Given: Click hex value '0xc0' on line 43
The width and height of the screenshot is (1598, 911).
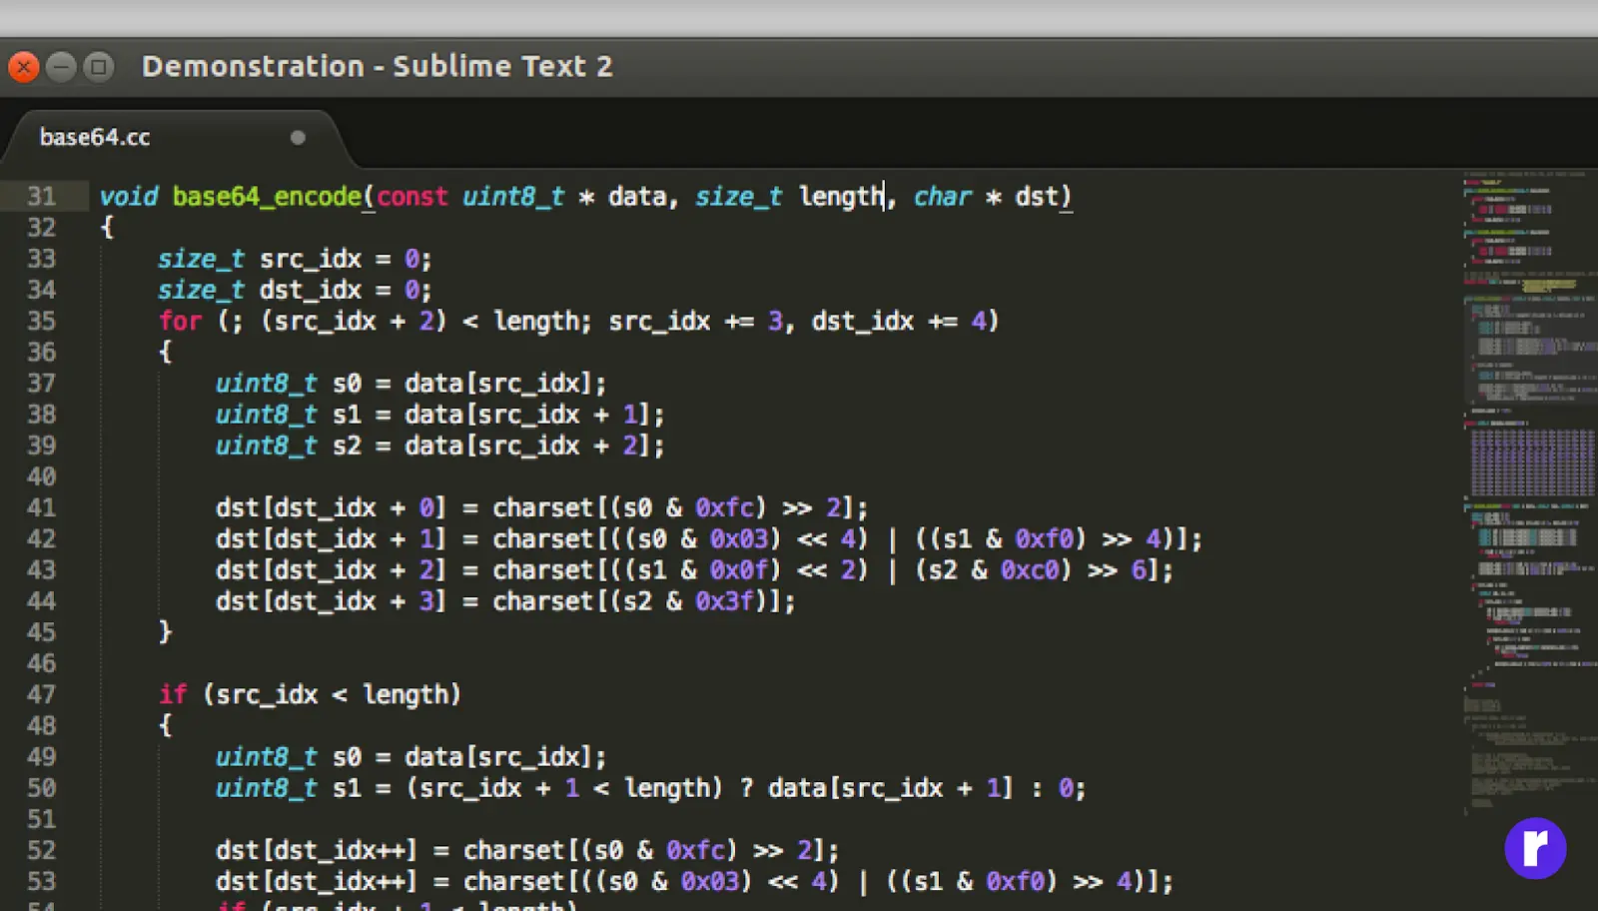Looking at the screenshot, I should [x=1030, y=569].
